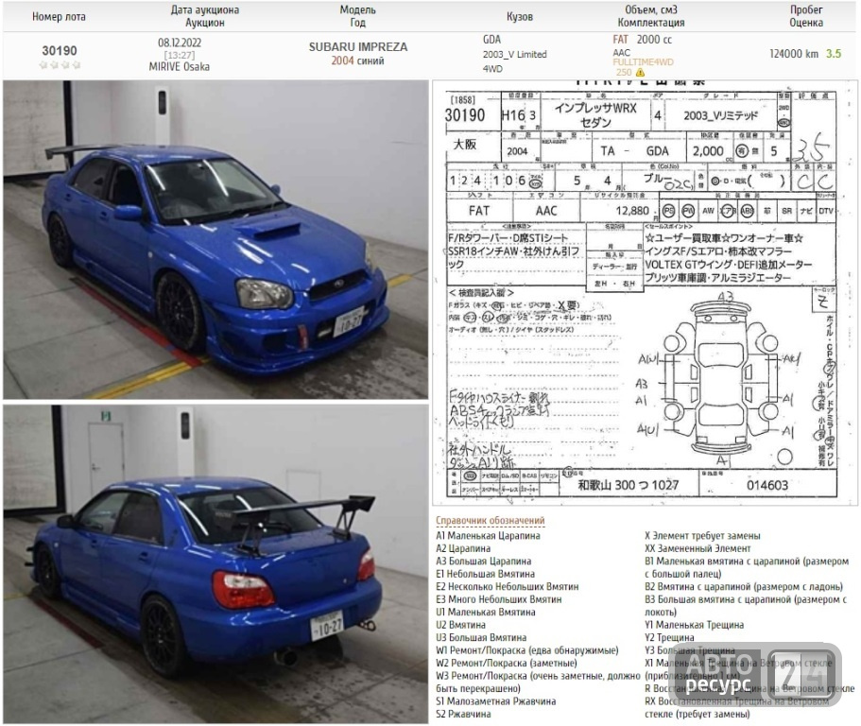861x726 pixels.
Task: Click the auction date 08.12.2022
Action: [180, 43]
